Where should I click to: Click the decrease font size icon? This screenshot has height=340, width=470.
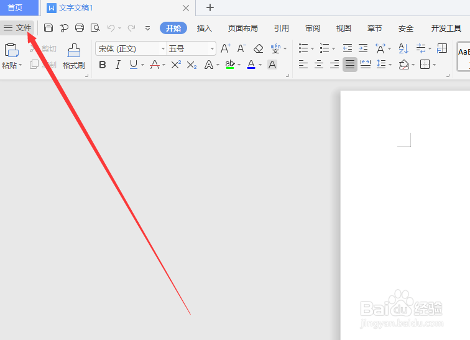(242, 48)
